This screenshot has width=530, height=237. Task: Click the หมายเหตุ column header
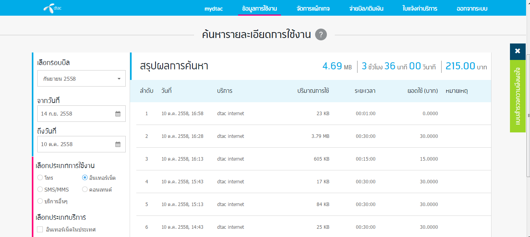pyautogui.click(x=457, y=91)
